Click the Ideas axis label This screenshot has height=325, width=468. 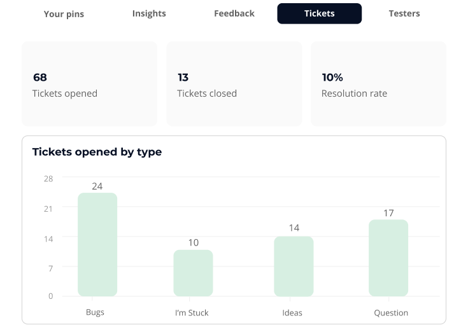point(292,313)
